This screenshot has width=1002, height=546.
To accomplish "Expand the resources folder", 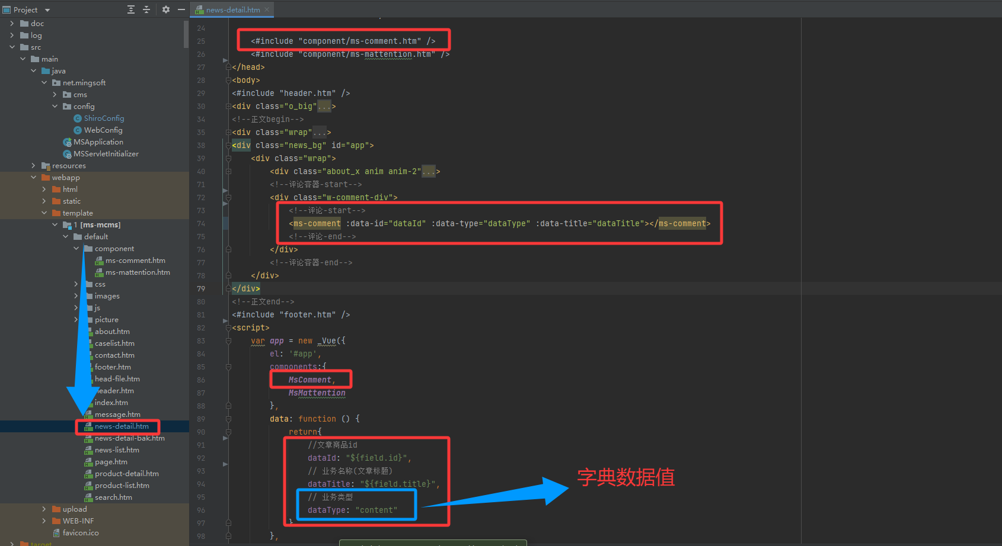I will [x=33, y=166].
